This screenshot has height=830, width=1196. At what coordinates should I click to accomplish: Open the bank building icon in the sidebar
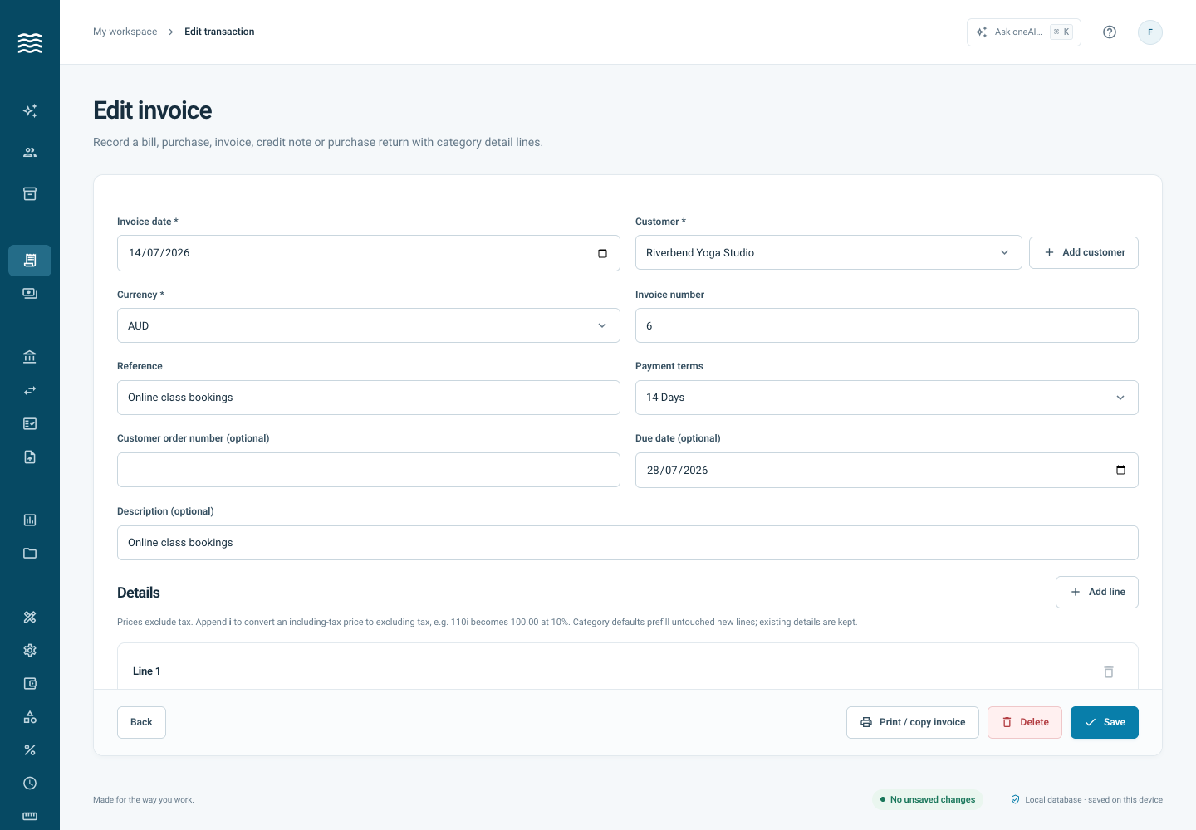pyautogui.click(x=30, y=357)
